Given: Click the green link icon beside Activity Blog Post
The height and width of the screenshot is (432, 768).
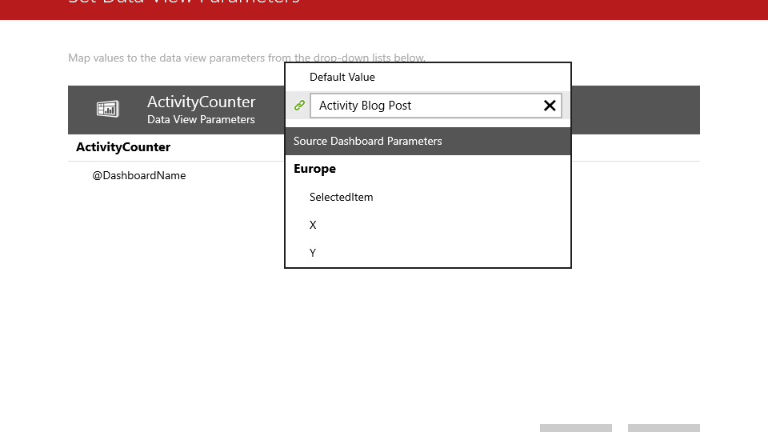Looking at the screenshot, I should tap(299, 106).
